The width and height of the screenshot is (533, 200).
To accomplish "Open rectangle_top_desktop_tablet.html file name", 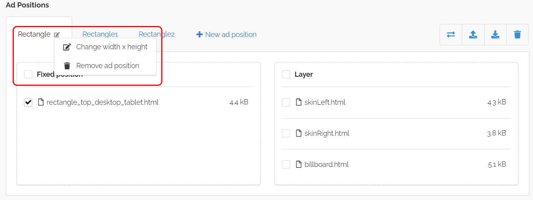I will click(x=102, y=102).
